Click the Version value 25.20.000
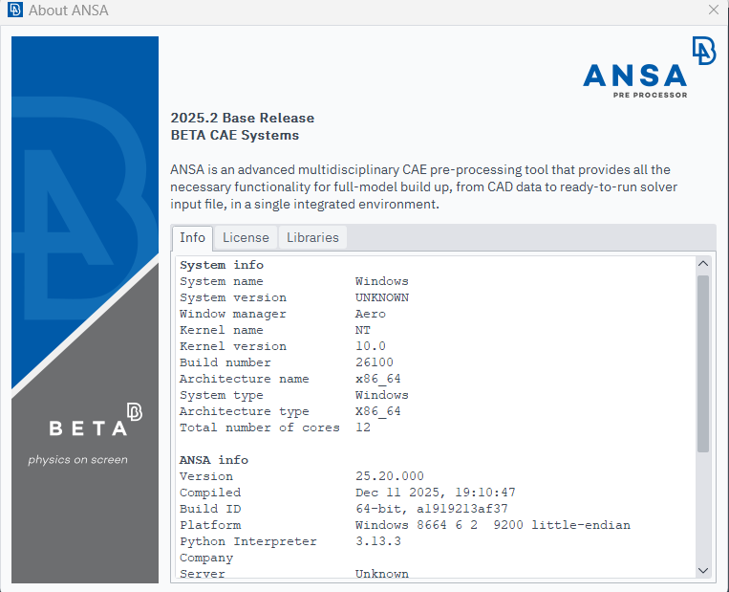This screenshot has width=729, height=592. [x=389, y=476]
